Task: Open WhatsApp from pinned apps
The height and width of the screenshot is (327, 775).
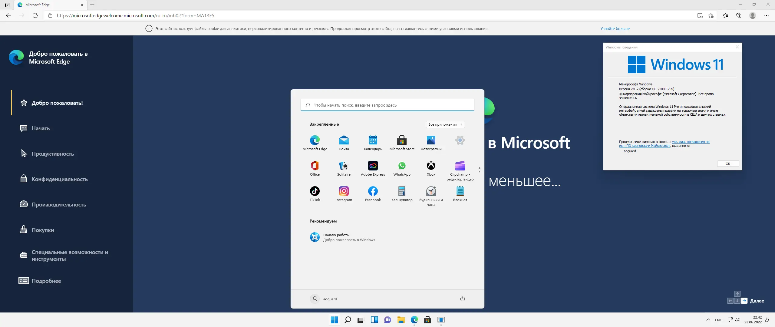Action: tap(402, 166)
